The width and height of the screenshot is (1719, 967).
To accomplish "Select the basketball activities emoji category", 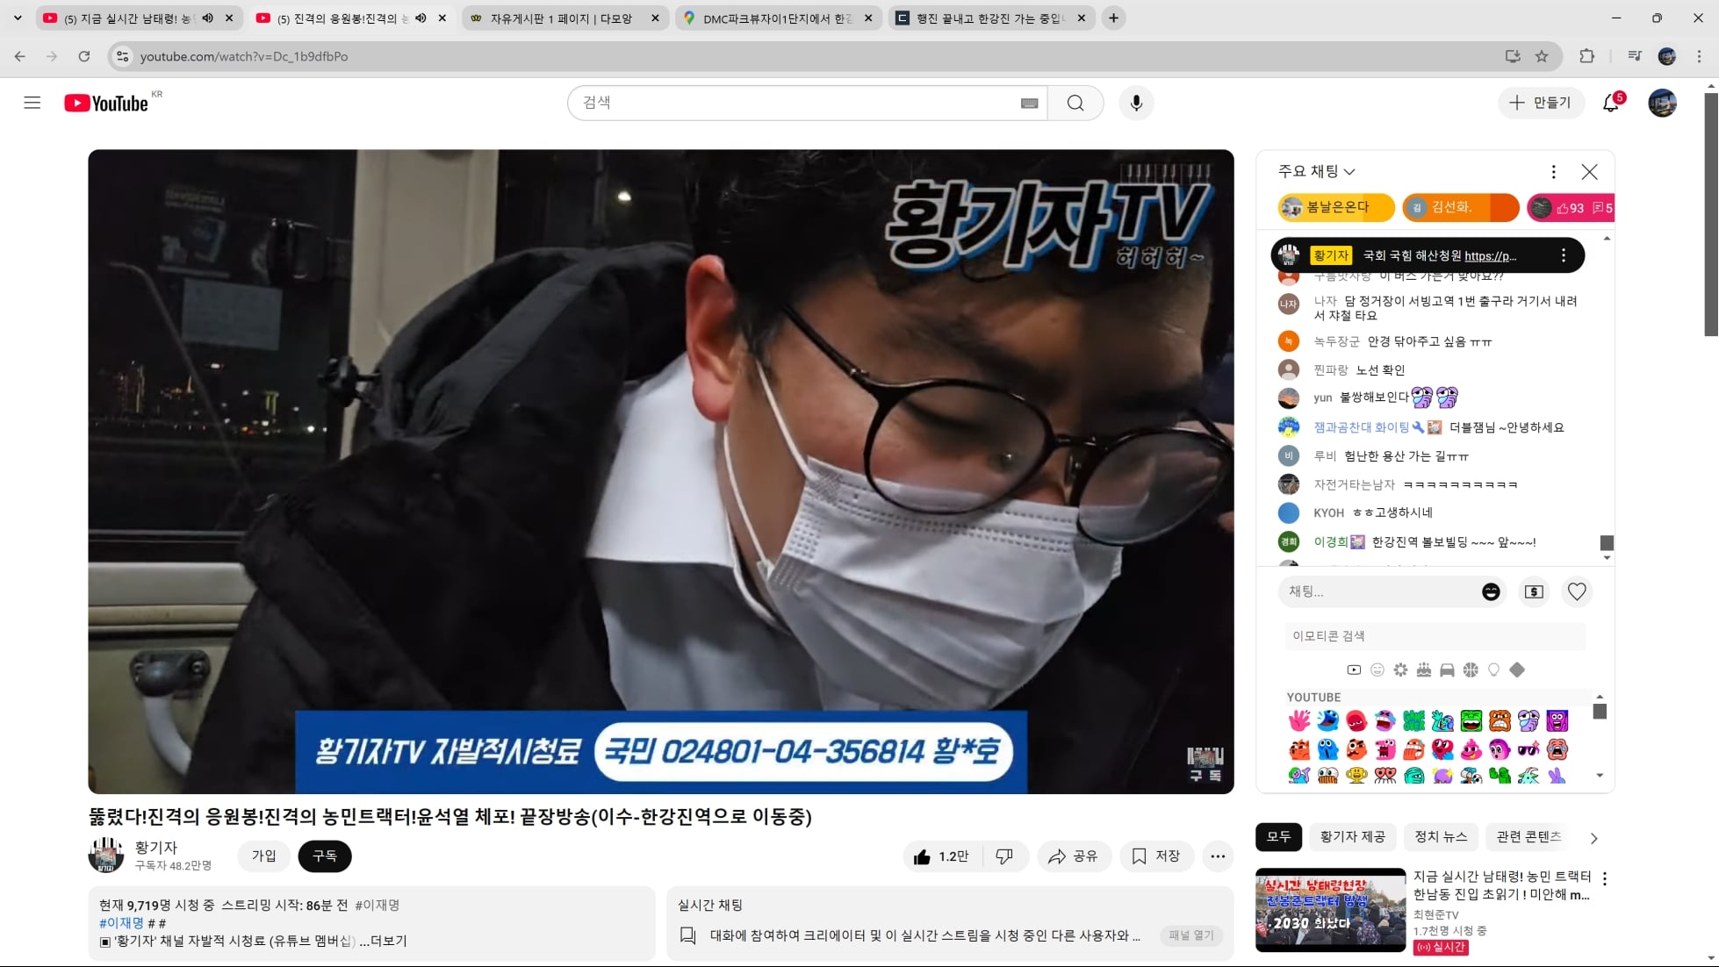I will (1471, 670).
